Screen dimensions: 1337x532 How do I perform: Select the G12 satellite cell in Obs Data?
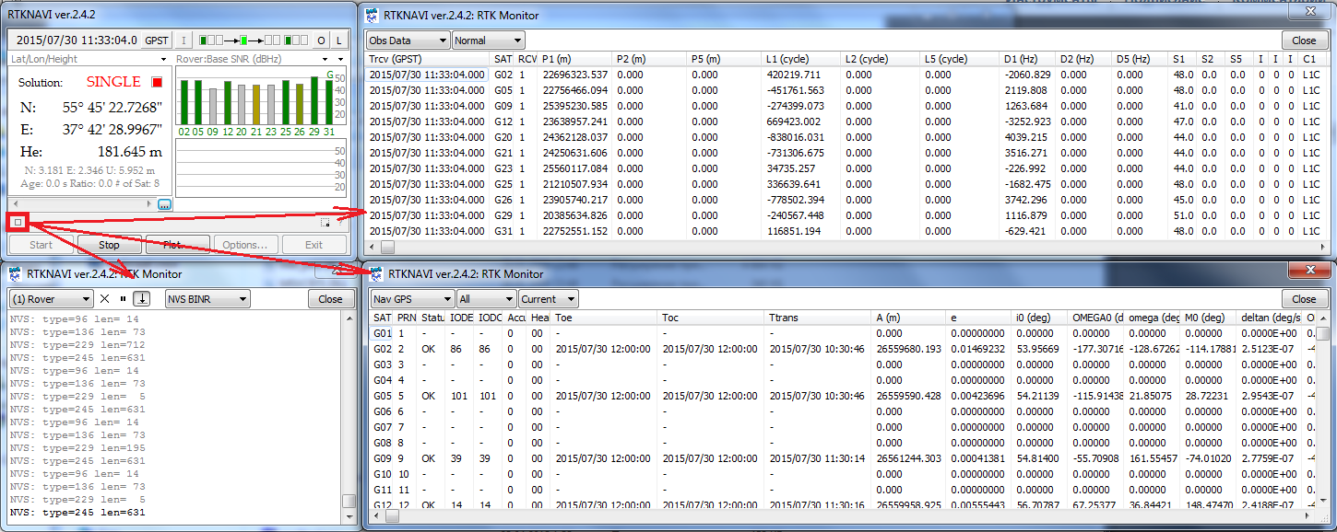click(503, 121)
